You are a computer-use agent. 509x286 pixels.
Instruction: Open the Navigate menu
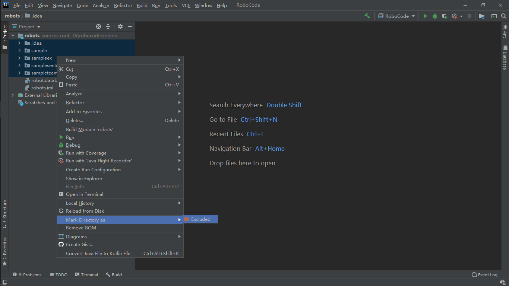62,5
